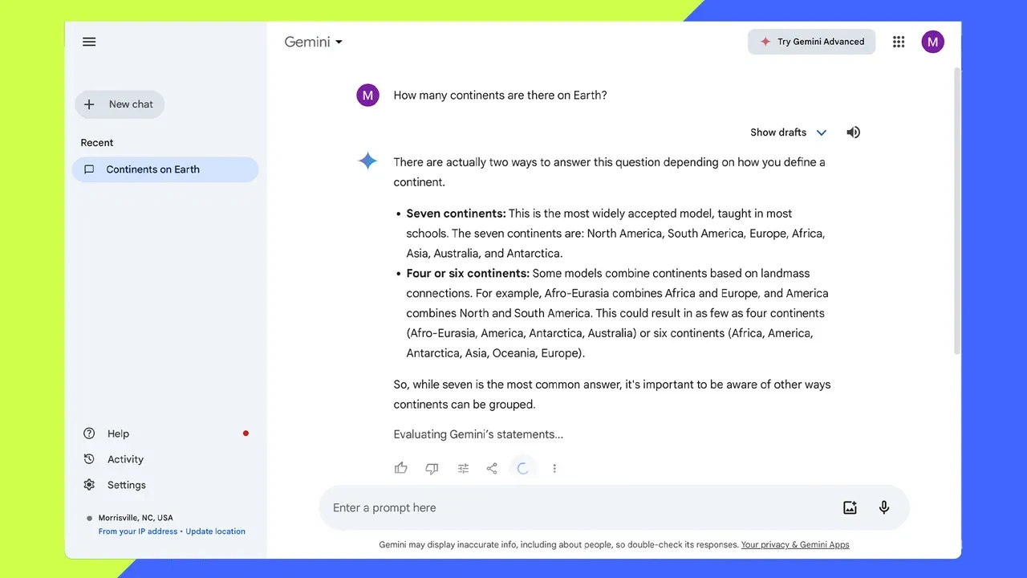Start a New chat
The image size is (1027, 578).
120,104
